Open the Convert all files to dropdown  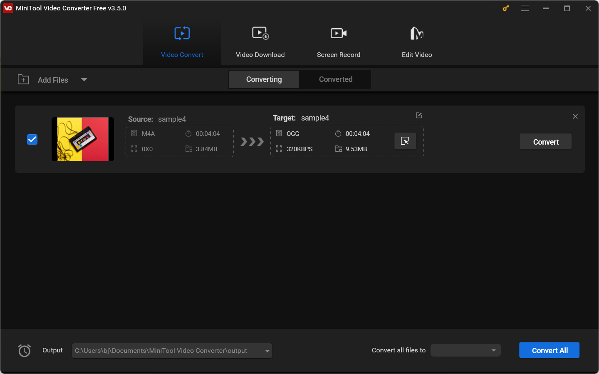(465, 350)
